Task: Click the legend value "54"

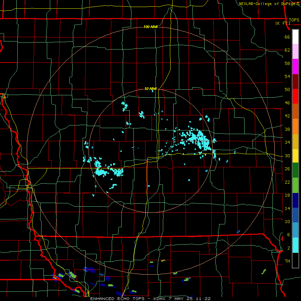Action: tap(287, 76)
